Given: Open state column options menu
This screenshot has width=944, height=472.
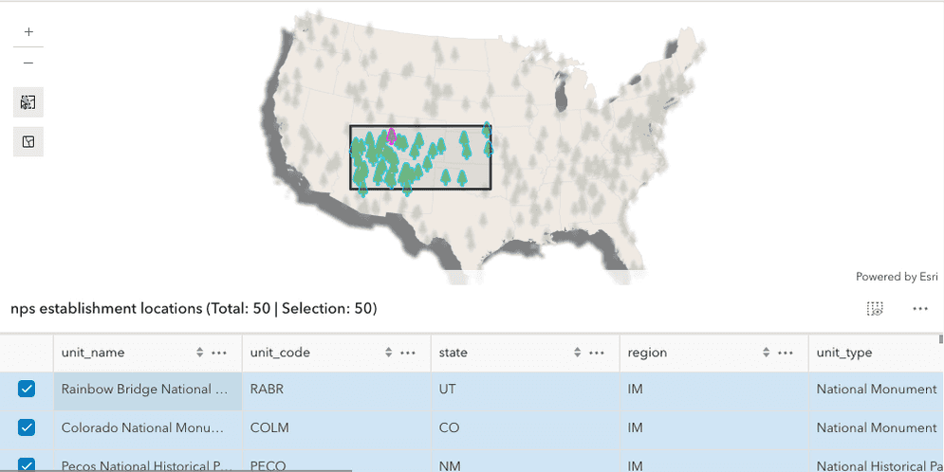Looking at the screenshot, I should coord(597,353).
